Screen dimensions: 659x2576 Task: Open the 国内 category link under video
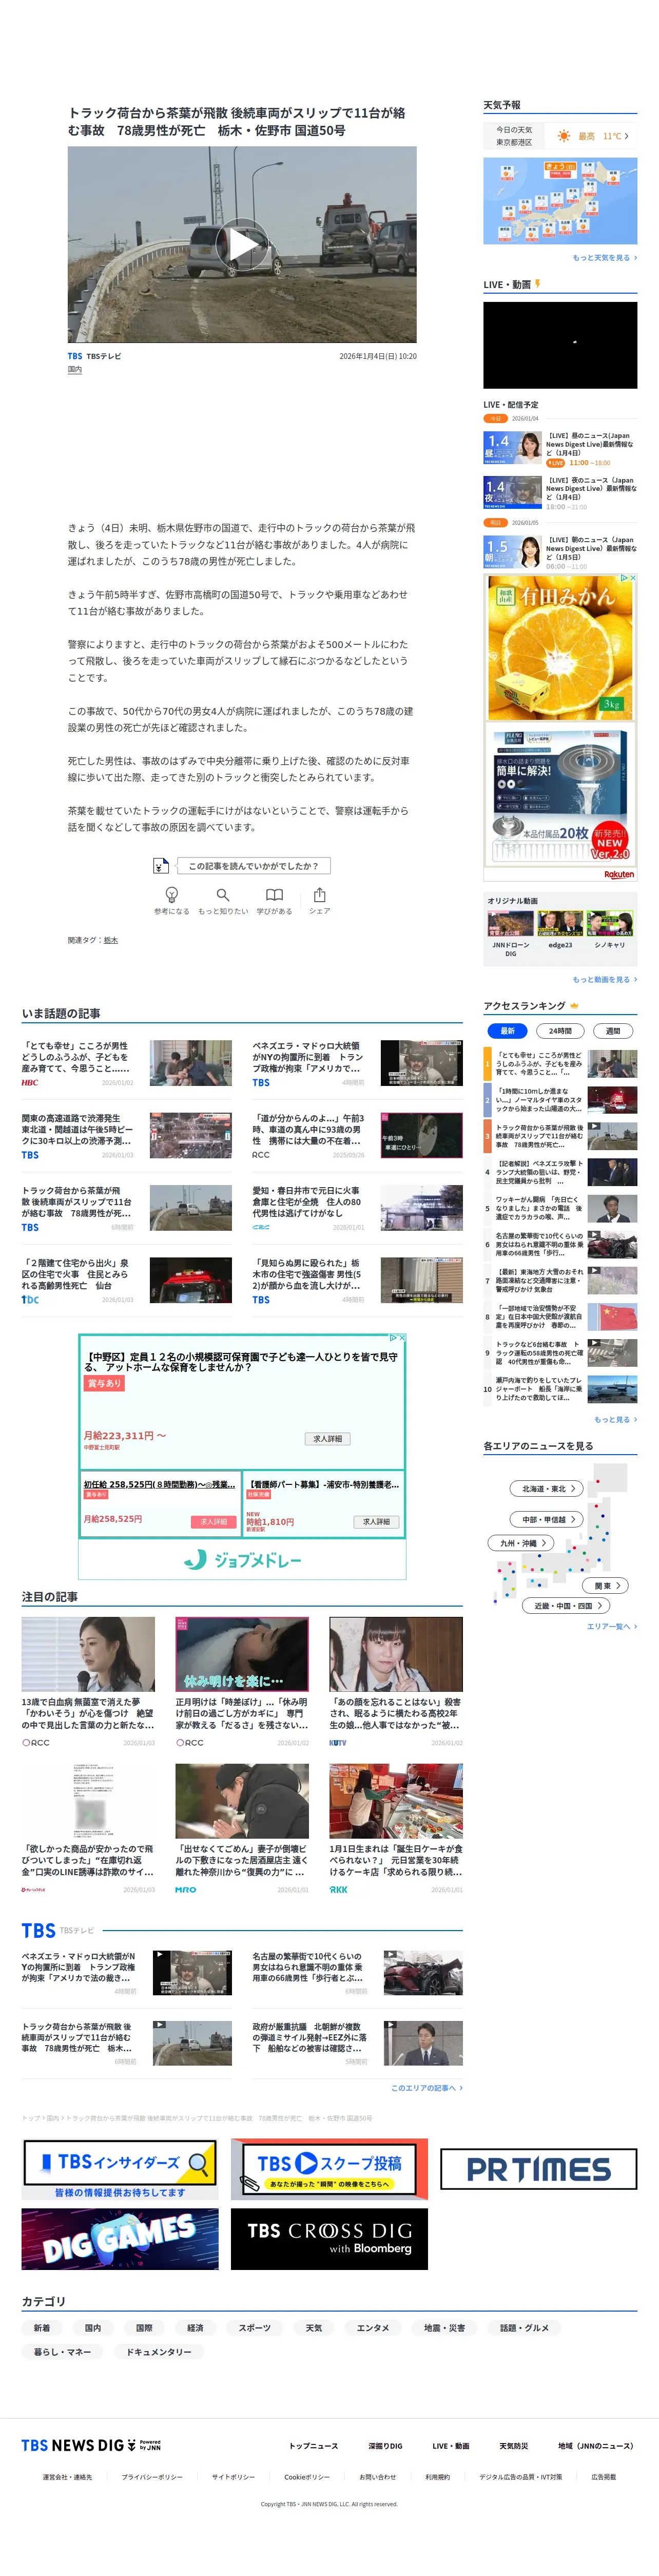[75, 370]
